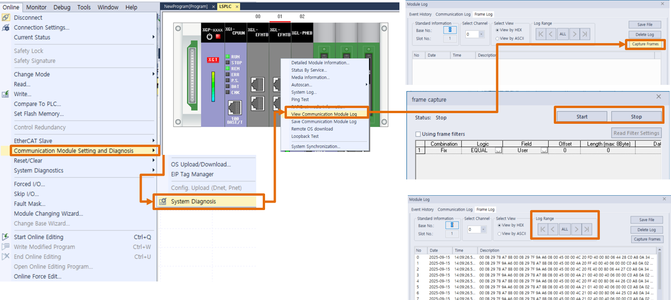Step to previous log in lower Module Log

coord(553,229)
